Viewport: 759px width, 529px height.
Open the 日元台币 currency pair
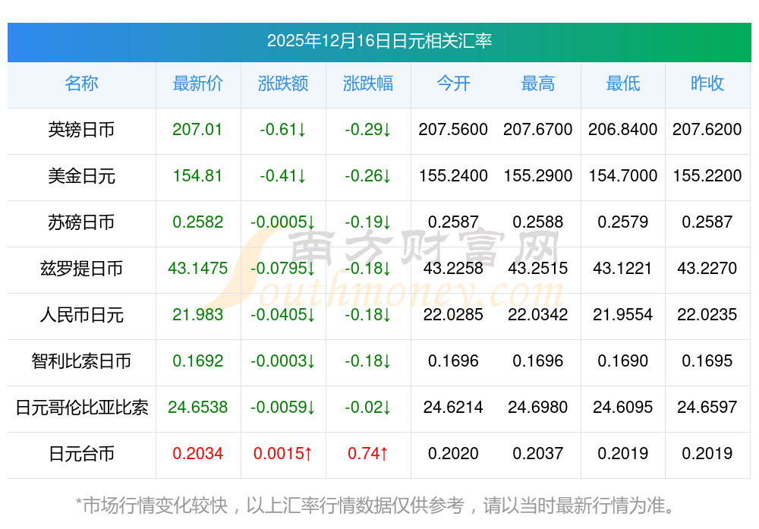coord(81,454)
